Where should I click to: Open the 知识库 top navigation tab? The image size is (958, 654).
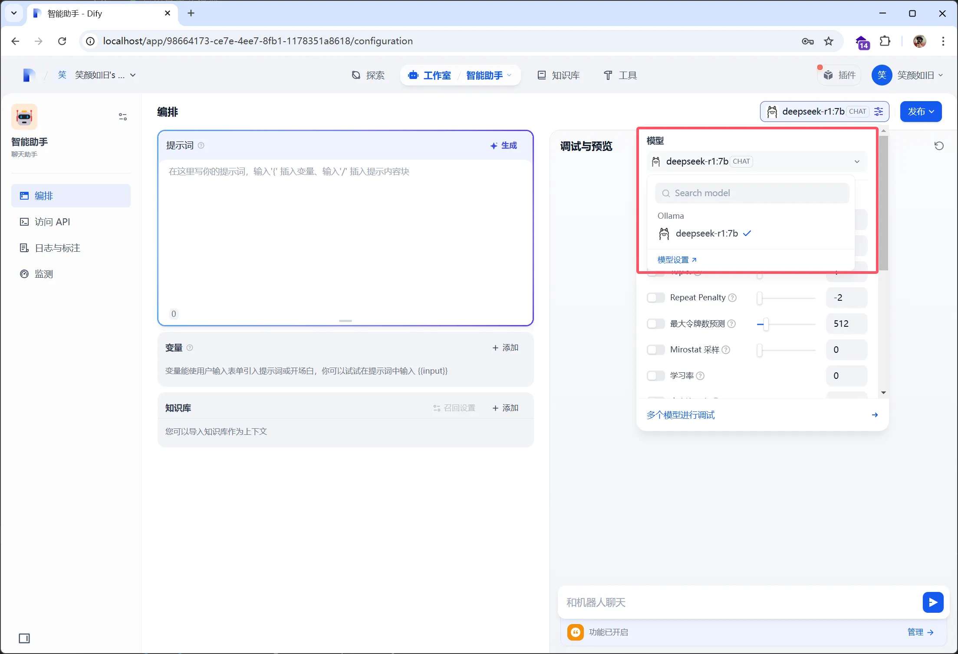559,76
